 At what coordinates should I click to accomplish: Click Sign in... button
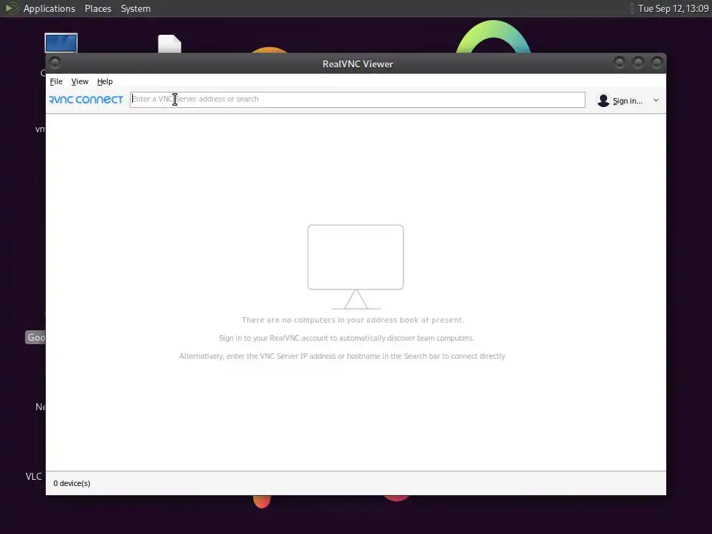click(x=628, y=101)
